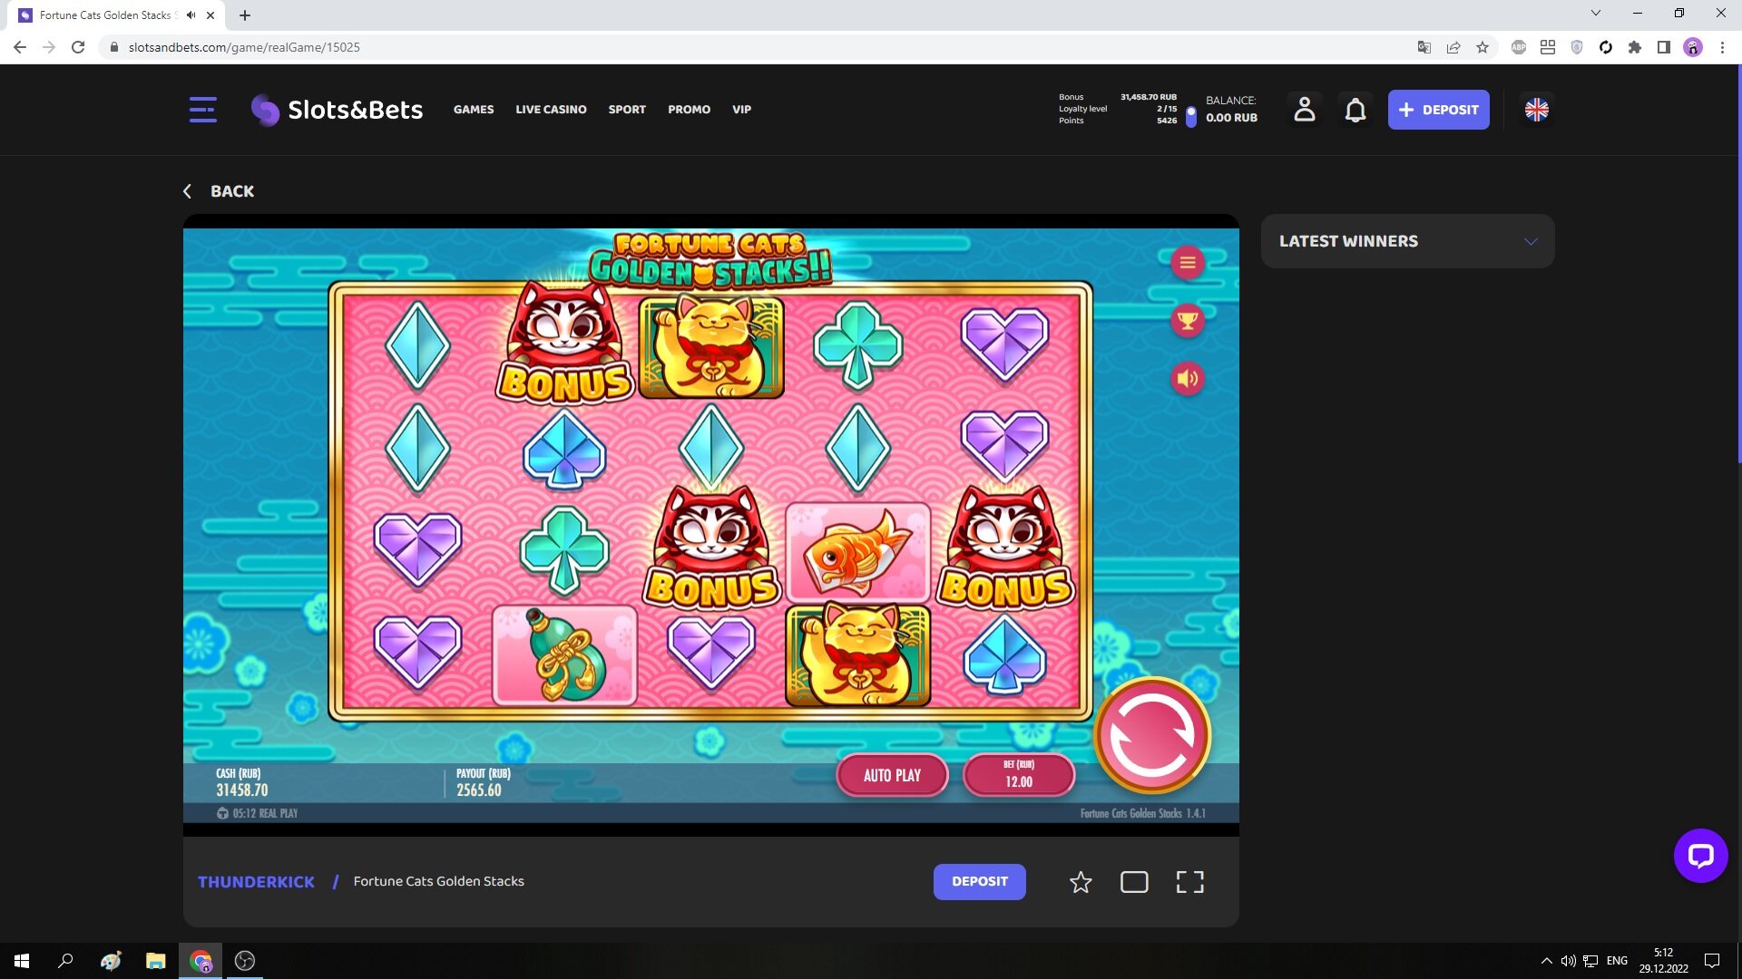The height and width of the screenshot is (979, 1742).
Task: Open the Live Casino menu
Action: coord(551,110)
